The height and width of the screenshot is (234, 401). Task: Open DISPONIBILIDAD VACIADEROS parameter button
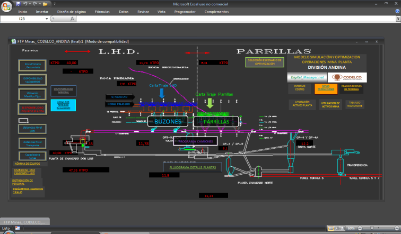pos(32,80)
